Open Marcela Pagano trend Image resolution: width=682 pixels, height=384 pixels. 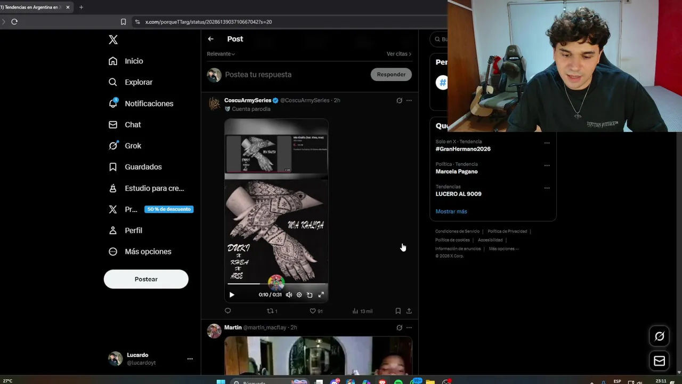coord(457,171)
